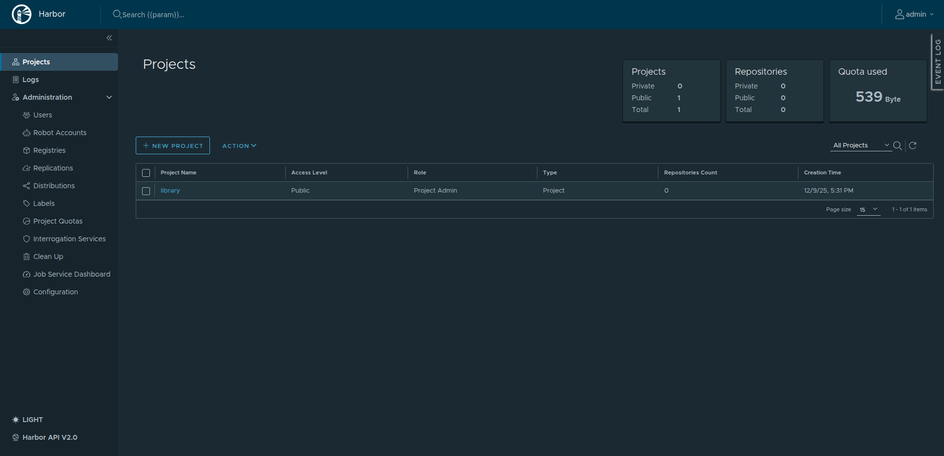The width and height of the screenshot is (944, 456).
Task: Open Robot Accounts from the sidebar
Action: coord(59,132)
